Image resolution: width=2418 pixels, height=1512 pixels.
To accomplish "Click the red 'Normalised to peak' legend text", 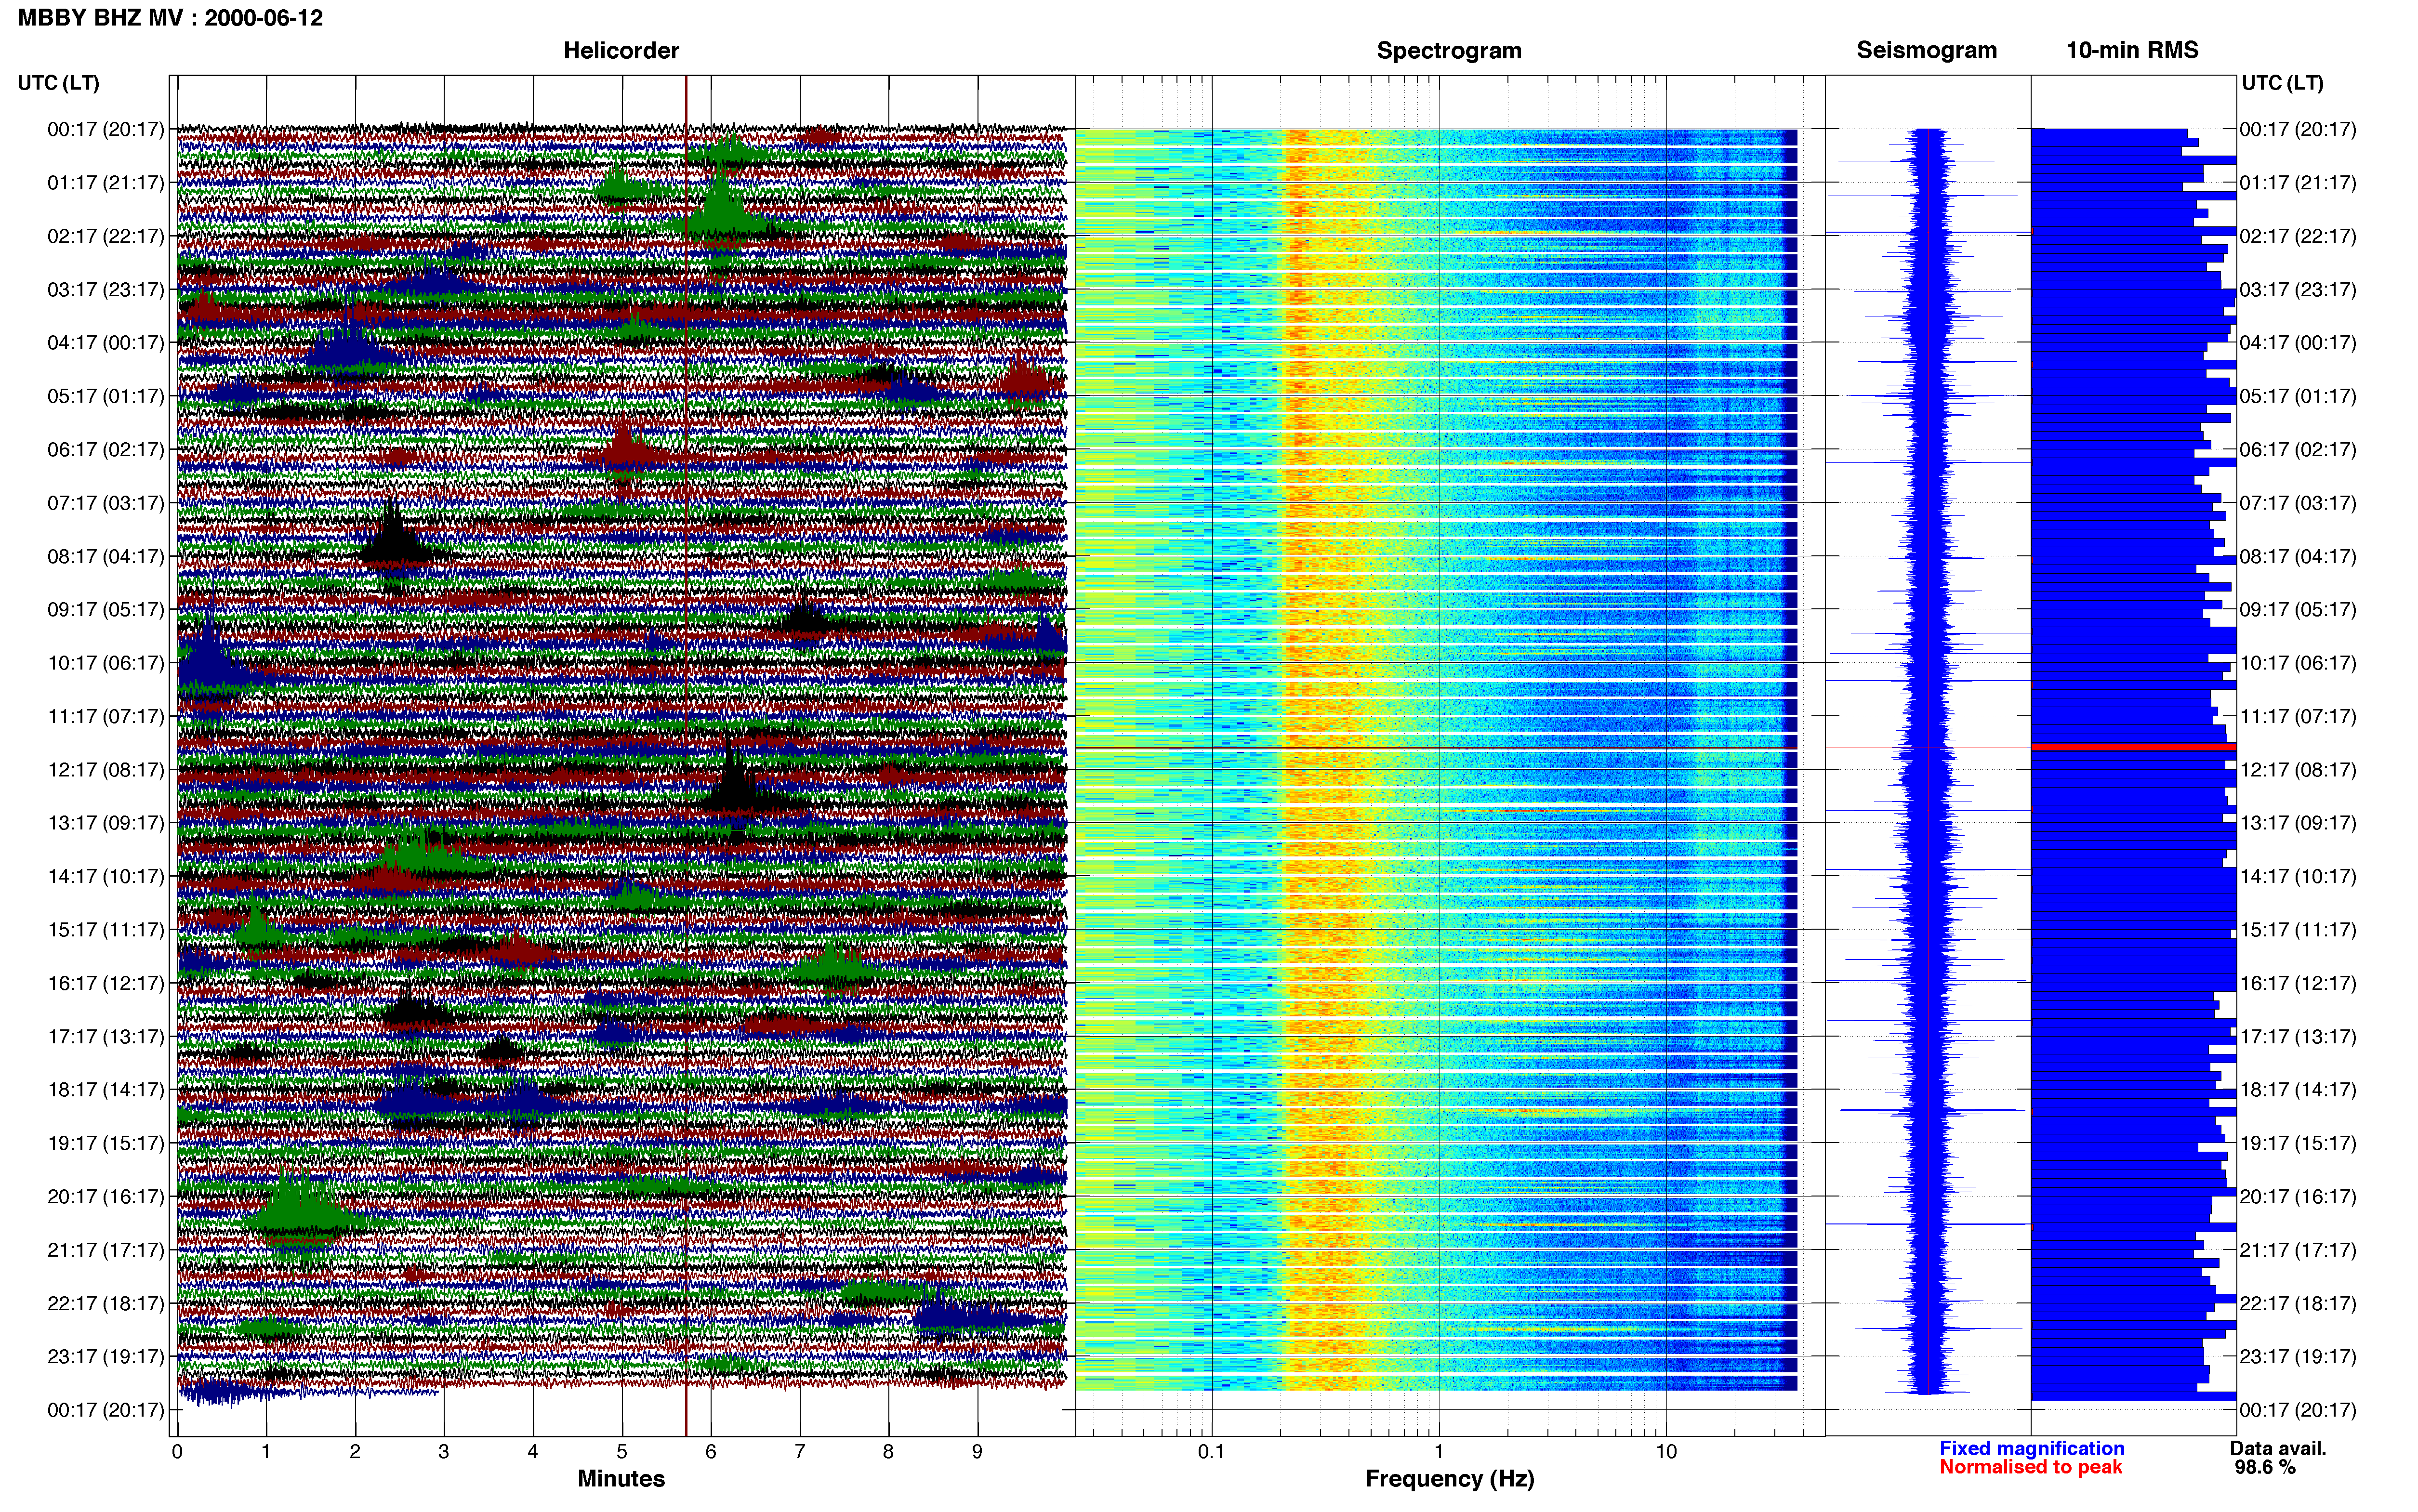I will tap(2031, 1467).
